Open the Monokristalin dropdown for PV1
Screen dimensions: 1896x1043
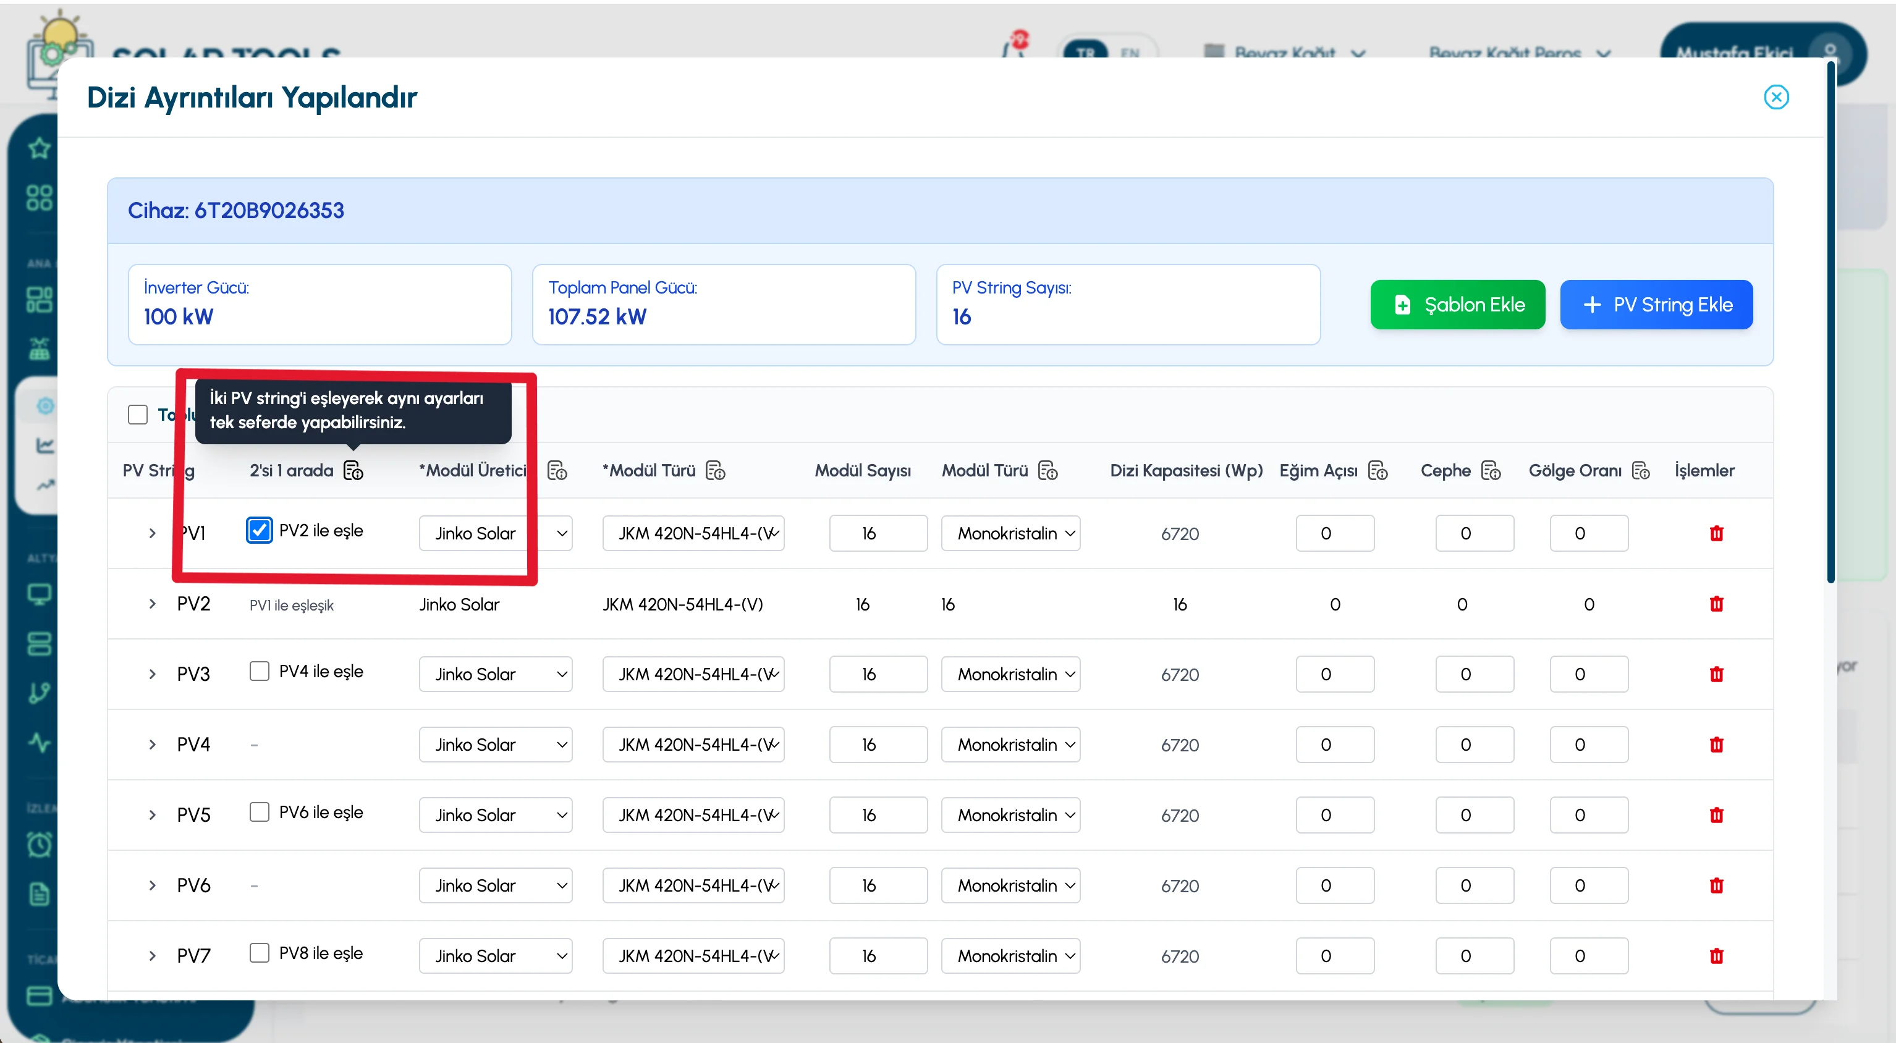tap(1010, 533)
